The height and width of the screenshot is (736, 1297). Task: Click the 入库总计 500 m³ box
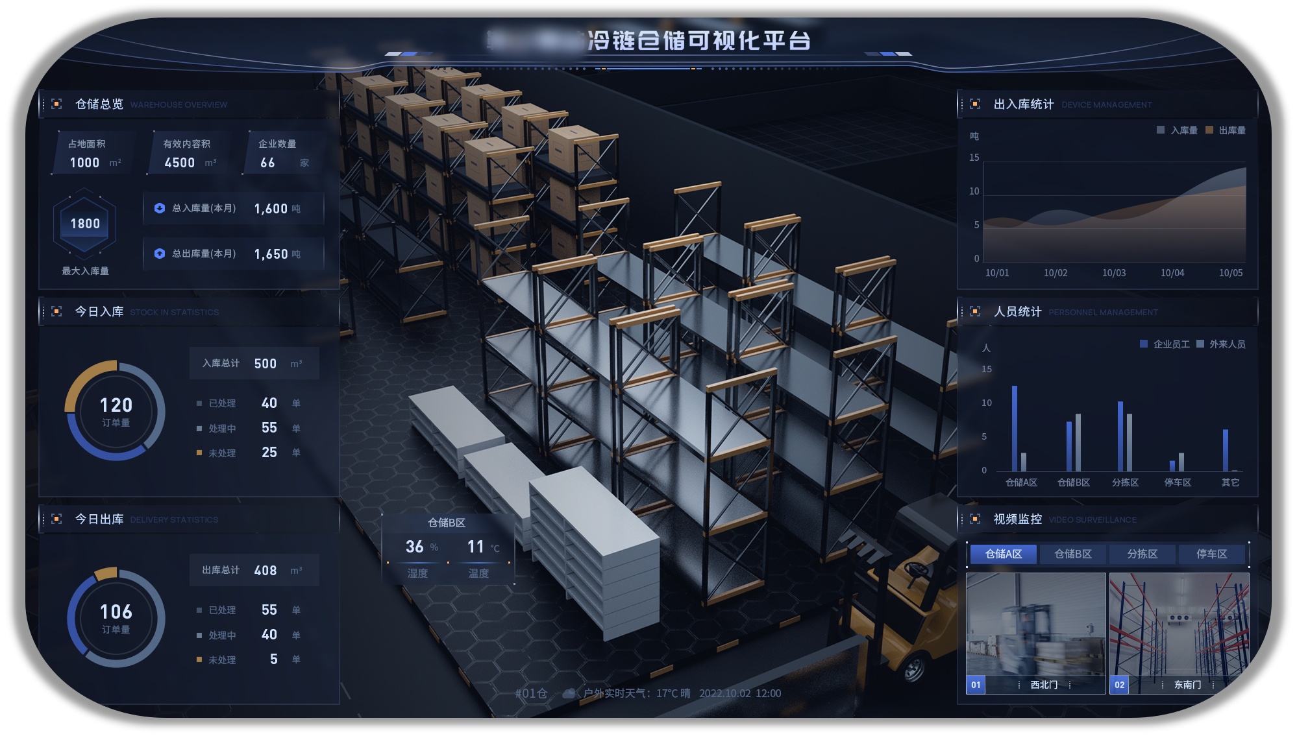click(x=254, y=364)
